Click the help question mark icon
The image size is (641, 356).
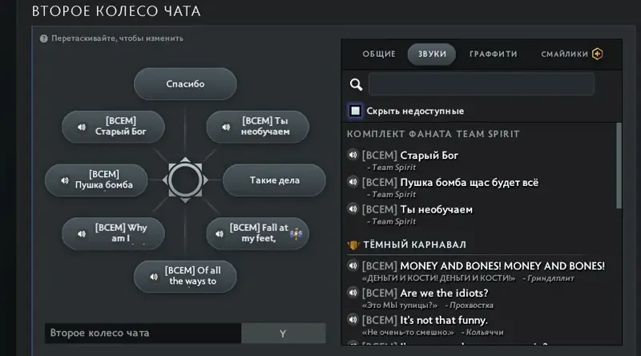[44, 38]
